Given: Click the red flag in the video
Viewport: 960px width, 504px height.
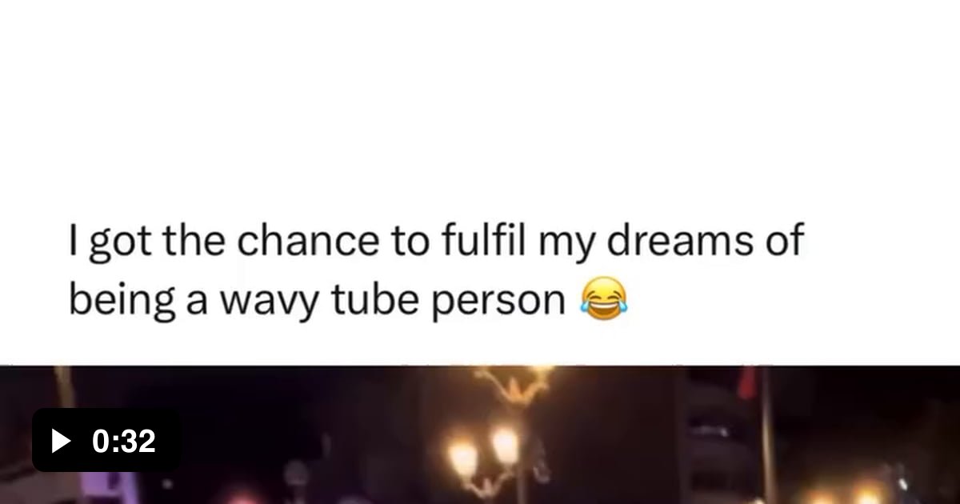Looking at the screenshot, I should coord(747,382).
